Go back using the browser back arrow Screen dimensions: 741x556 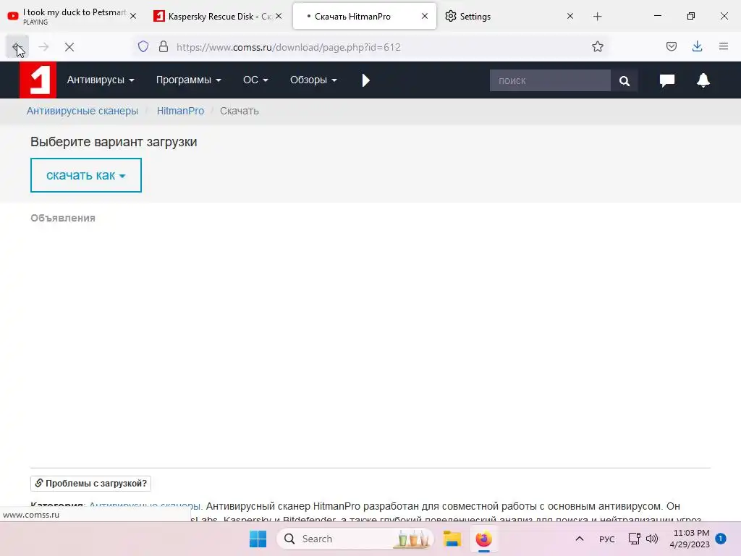point(17,47)
